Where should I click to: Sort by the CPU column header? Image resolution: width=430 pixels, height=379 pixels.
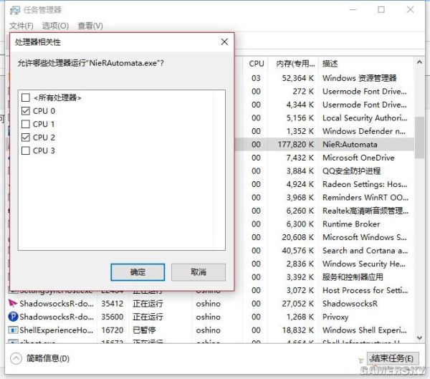[257, 64]
